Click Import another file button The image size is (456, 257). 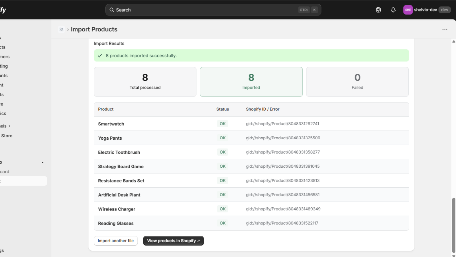[116, 241]
